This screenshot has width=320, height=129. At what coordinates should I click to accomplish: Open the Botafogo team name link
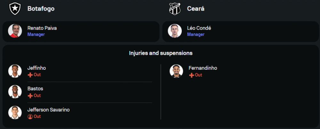(41, 9)
